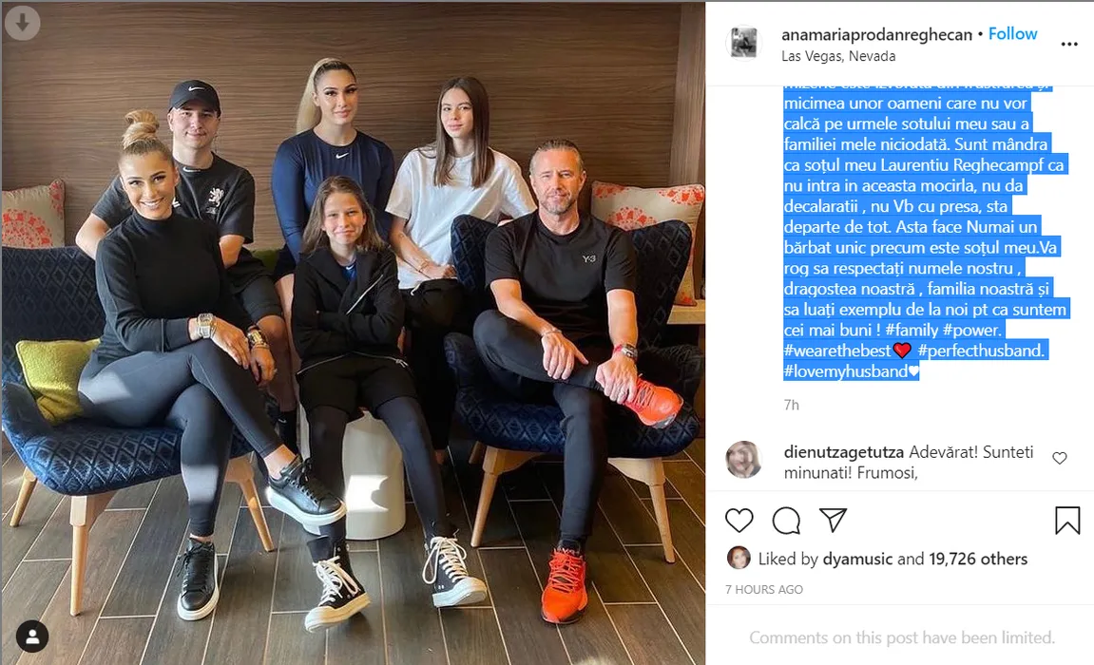Image resolution: width=1094 pixels, height=665 pixels.
Task: Click the #lovemyhusband hashtag
Action: [x=845, y=370]
